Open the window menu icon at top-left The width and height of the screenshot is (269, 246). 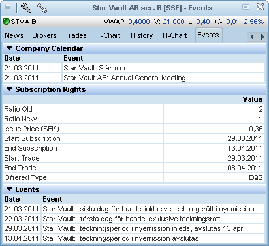coord(8,7)
